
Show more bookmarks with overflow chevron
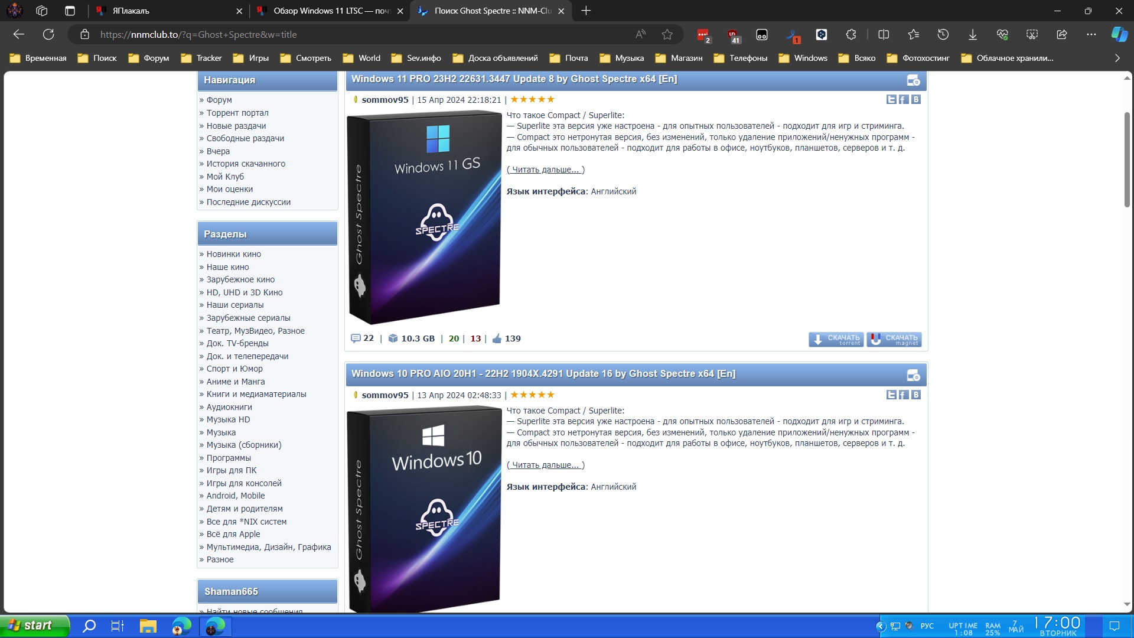tap(1117, 58)
